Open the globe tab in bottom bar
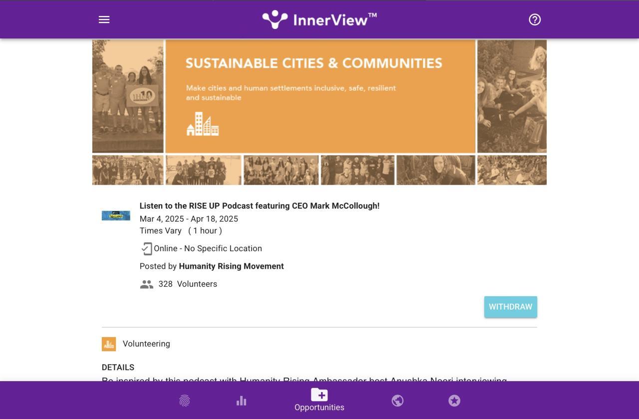 (x=397, y=401)
